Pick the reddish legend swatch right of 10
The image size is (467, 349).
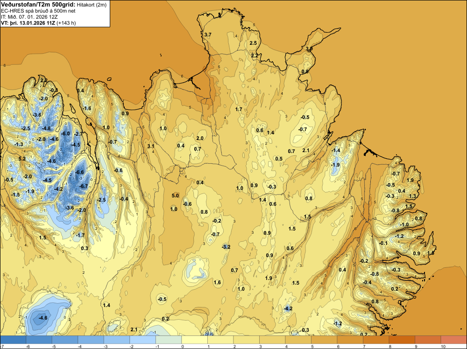453,340
